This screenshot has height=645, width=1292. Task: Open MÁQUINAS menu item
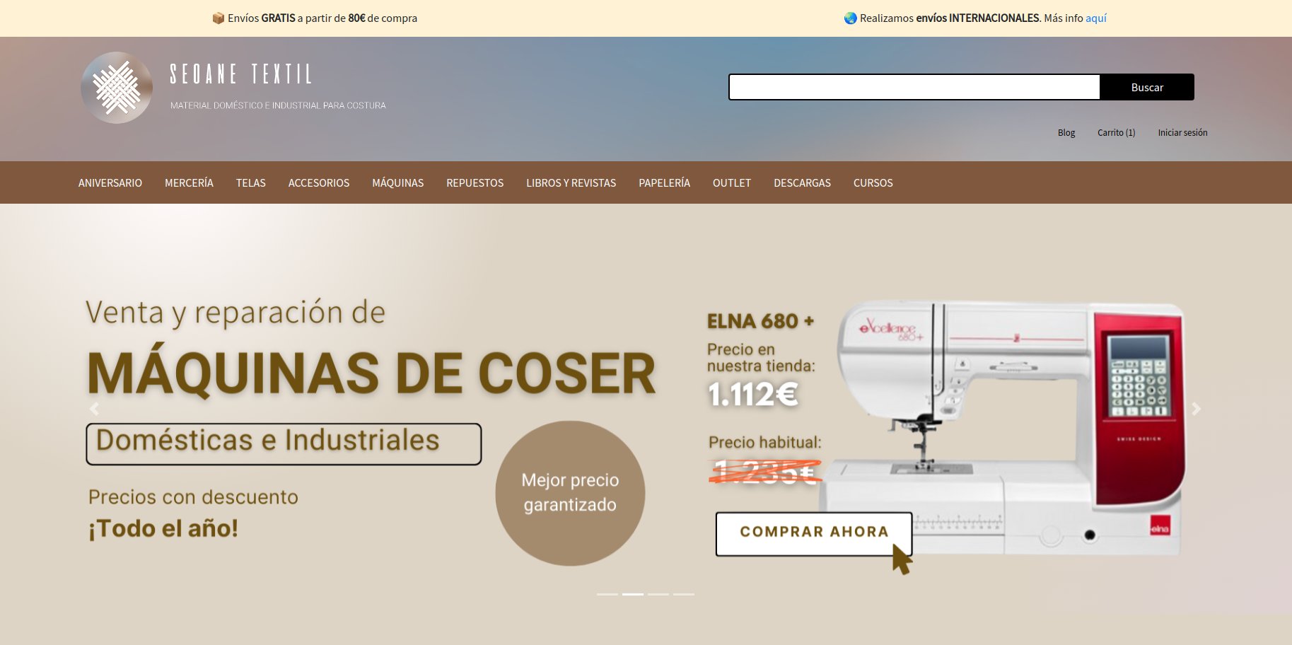[398, 183]
